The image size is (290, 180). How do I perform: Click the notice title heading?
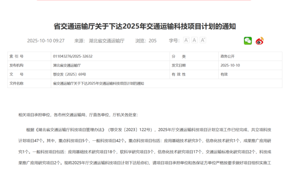pos(145,26)
